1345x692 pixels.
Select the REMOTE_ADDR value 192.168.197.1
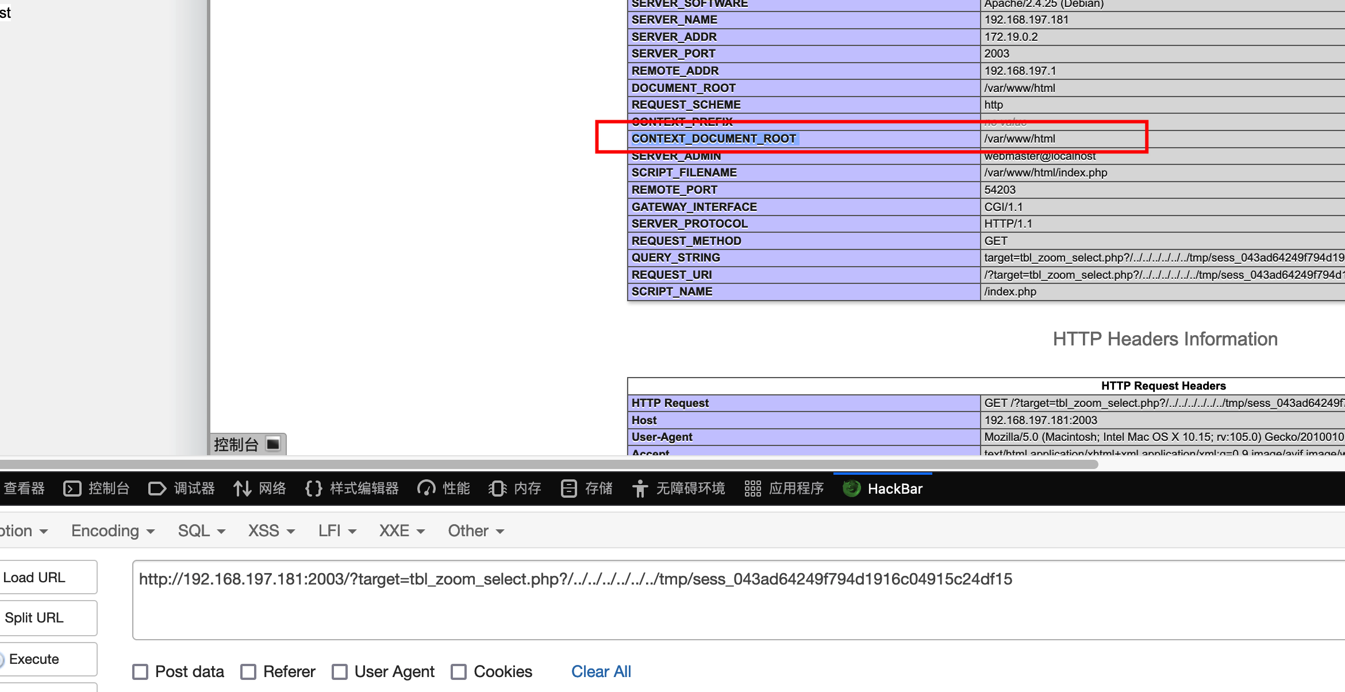coord(1020,71)
